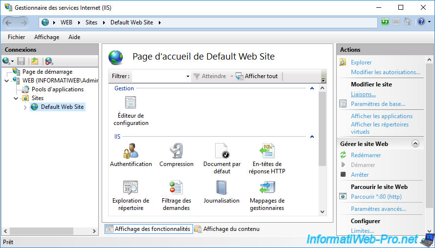The height and width of the screenshot is (248, 435).
Task: Click Afficher les répertoires virtuels link
Action: pos(379,128)
